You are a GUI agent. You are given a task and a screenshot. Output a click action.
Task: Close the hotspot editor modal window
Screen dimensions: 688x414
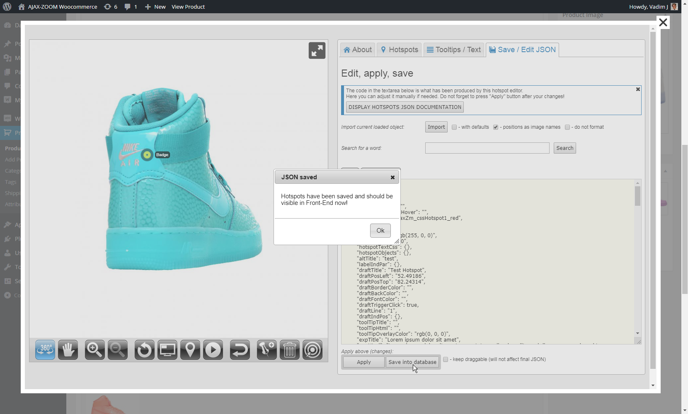[663, 22]
